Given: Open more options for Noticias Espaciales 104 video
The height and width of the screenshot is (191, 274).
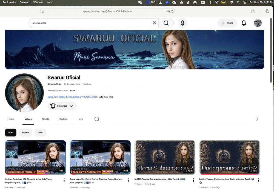Looking at the screenshot, I should click(x=64, y=180).
